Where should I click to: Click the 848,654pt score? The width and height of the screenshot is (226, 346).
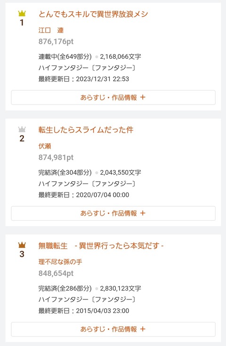[56, 273]
